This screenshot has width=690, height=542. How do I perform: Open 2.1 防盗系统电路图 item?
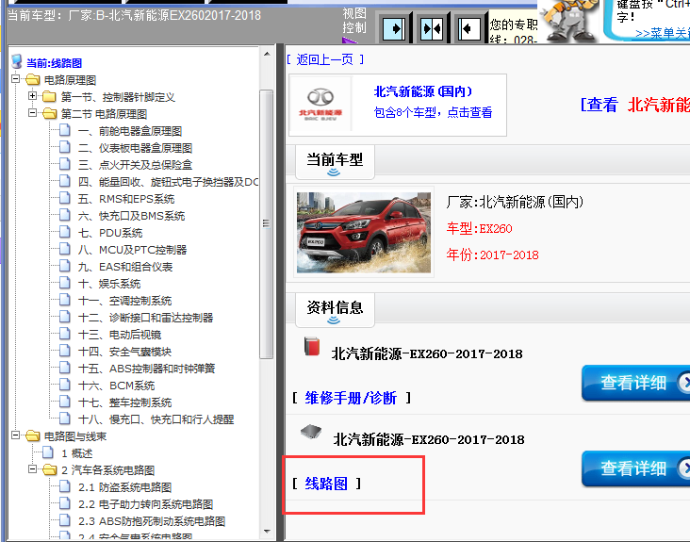125,487
